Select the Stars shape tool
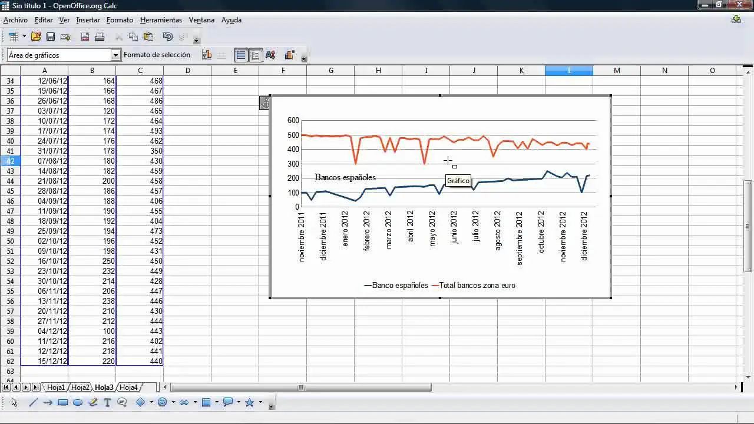 250,403
